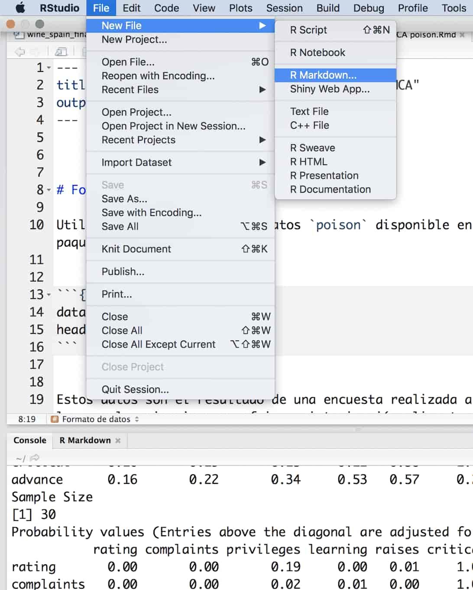The image size is (473, 590).
Task: Select Open Project in New Session...
Action: [x=181, y=126]
